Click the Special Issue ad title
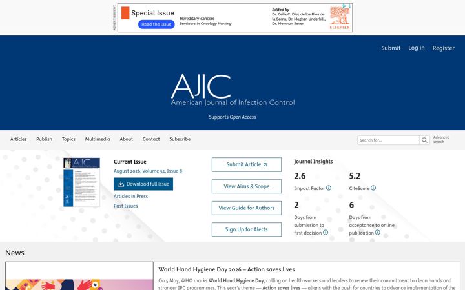 [x=152, y=13]
